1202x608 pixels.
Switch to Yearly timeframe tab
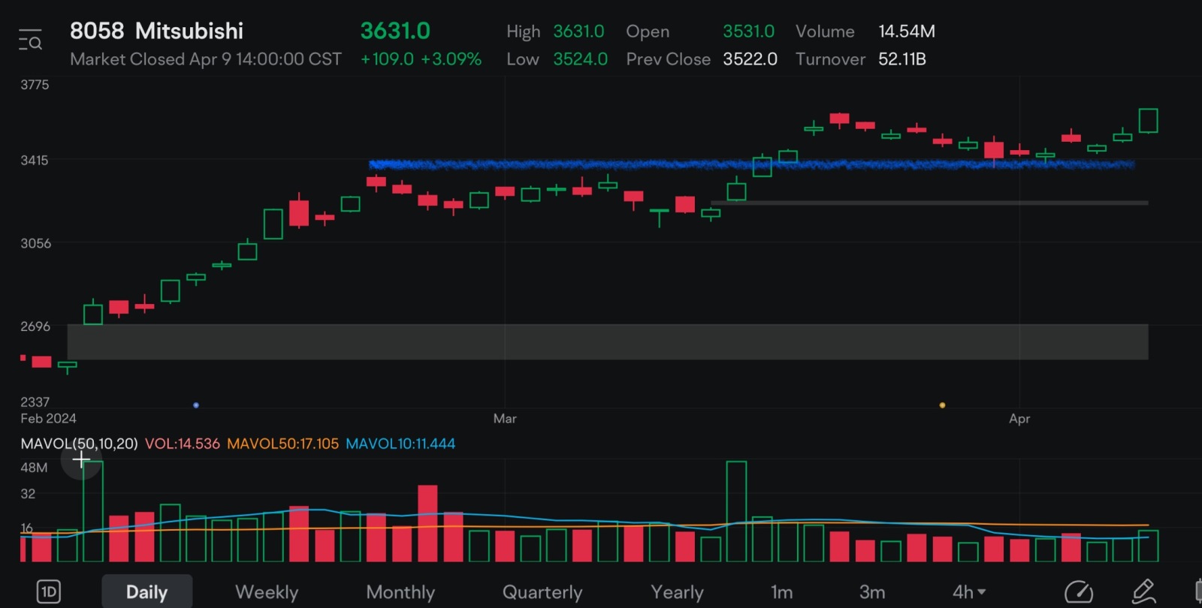tap(677, 592)
